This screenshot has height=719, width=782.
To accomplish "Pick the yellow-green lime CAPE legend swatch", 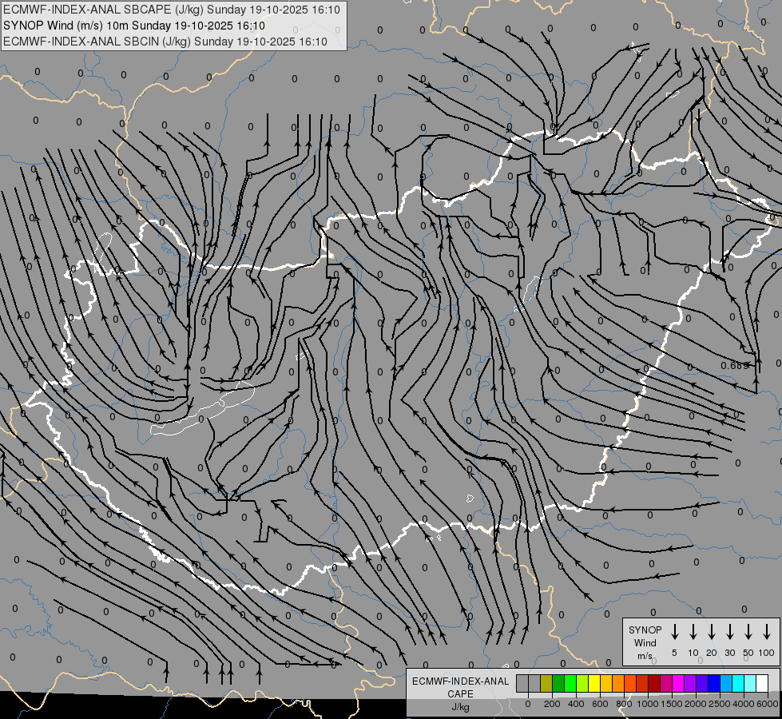I will click(582, 683).
